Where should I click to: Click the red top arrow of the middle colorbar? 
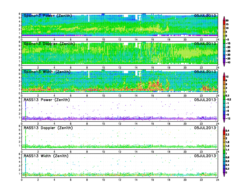pos(224,74)
